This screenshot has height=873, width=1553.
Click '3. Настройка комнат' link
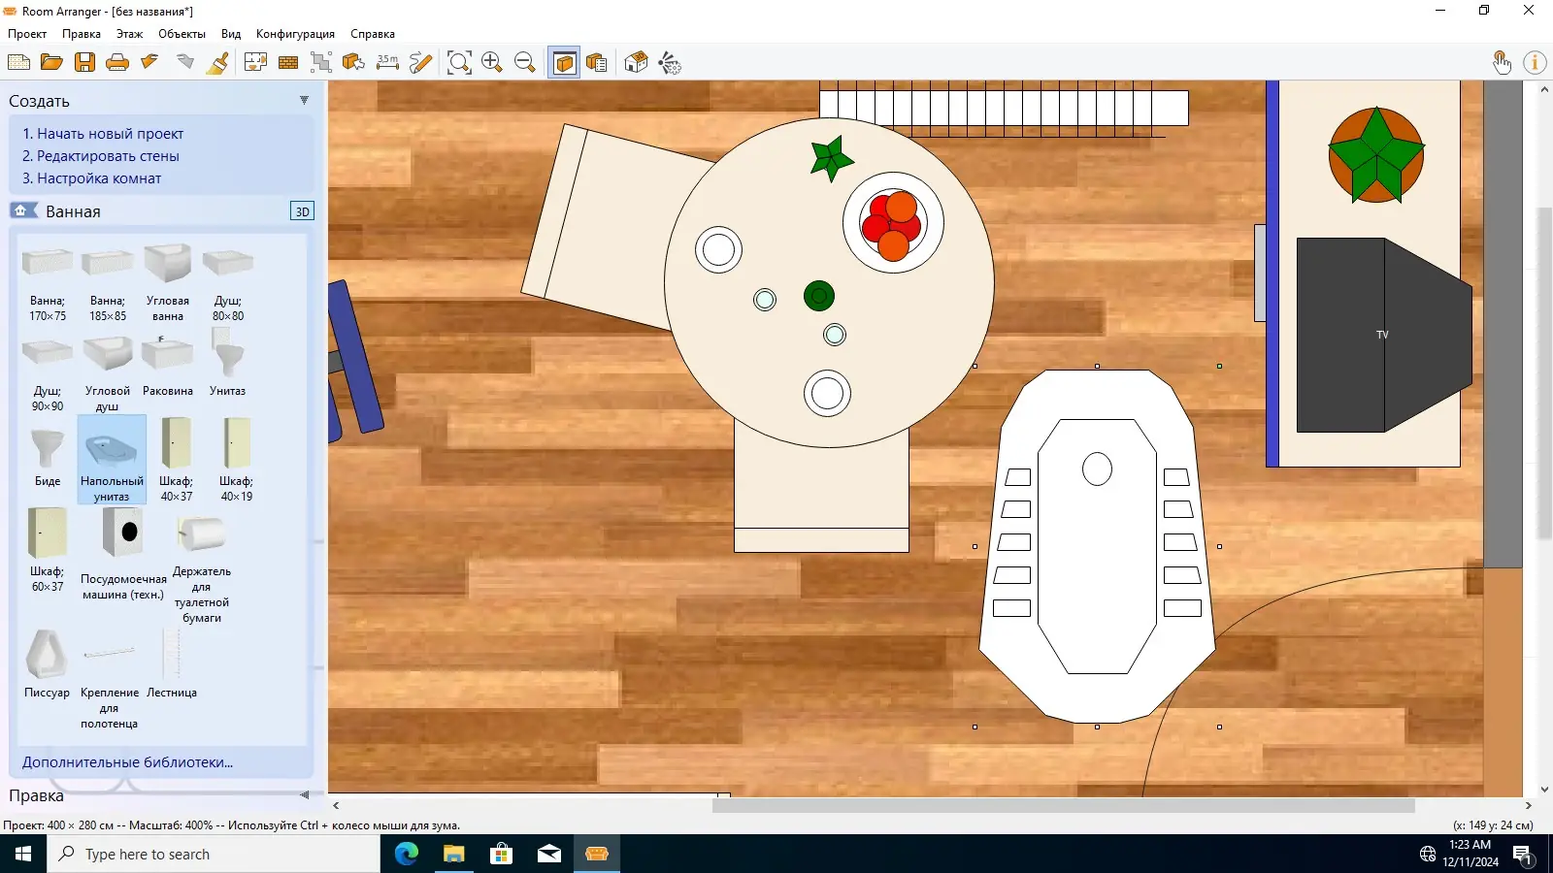click(x=92, y=178)
